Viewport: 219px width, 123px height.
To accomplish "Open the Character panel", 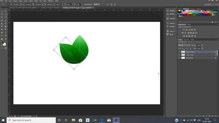I will [x=171, y=23].
